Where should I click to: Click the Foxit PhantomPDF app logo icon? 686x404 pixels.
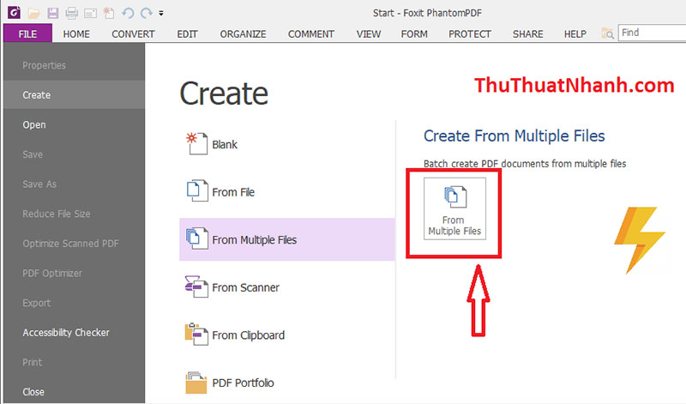tap(14, 13)
